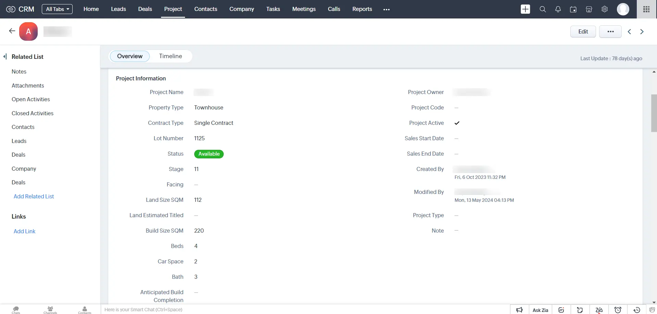Open the Signals icon in the bottom bar
657x314 pixels.
pos(561,310)
